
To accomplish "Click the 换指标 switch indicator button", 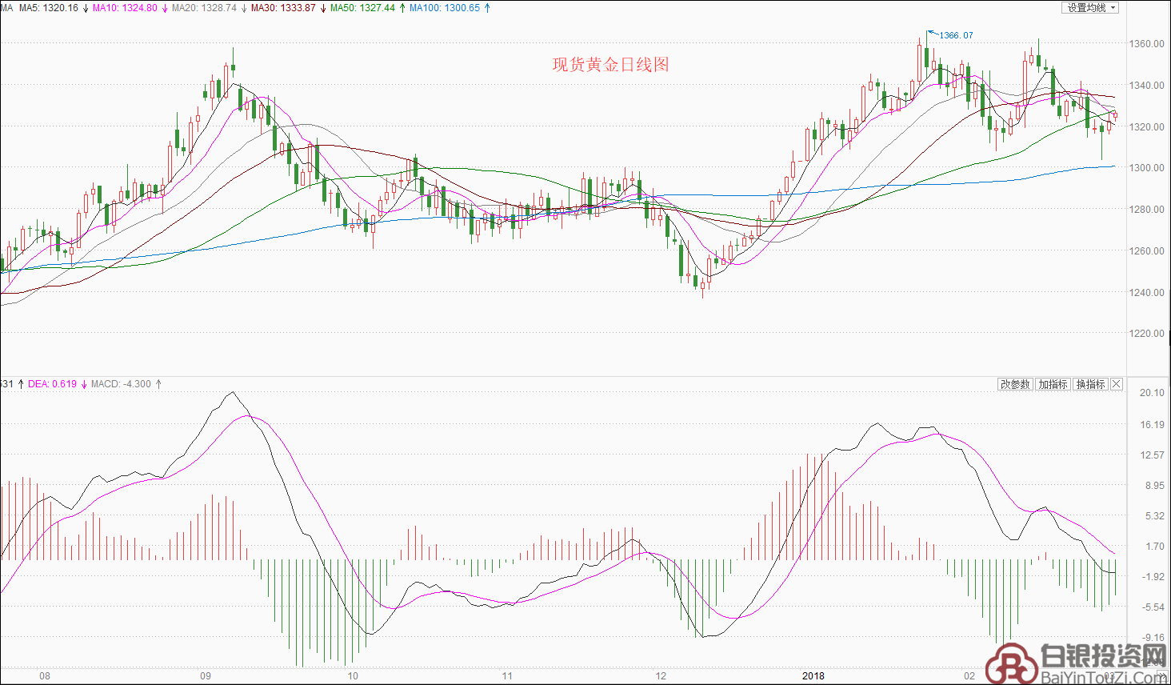I will tap(1090, 384).
